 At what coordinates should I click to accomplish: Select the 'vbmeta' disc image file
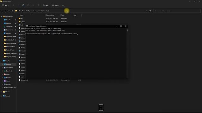click(x=24, y=80)
